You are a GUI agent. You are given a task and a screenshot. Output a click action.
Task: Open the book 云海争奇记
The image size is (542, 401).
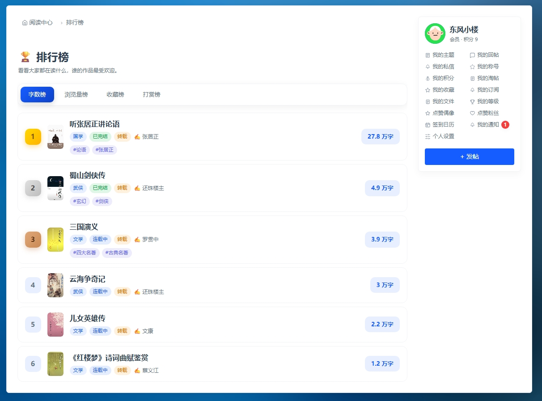88,279
